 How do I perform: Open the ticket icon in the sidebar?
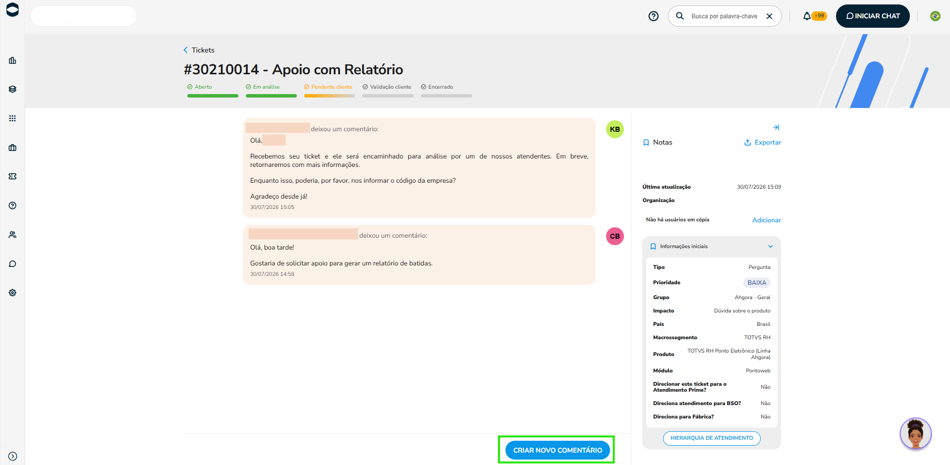12,176
